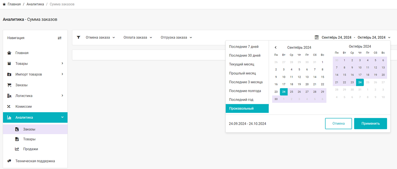Click the Применить button
This screenshot has height=169, width=397.
click(x=371, y=124)
